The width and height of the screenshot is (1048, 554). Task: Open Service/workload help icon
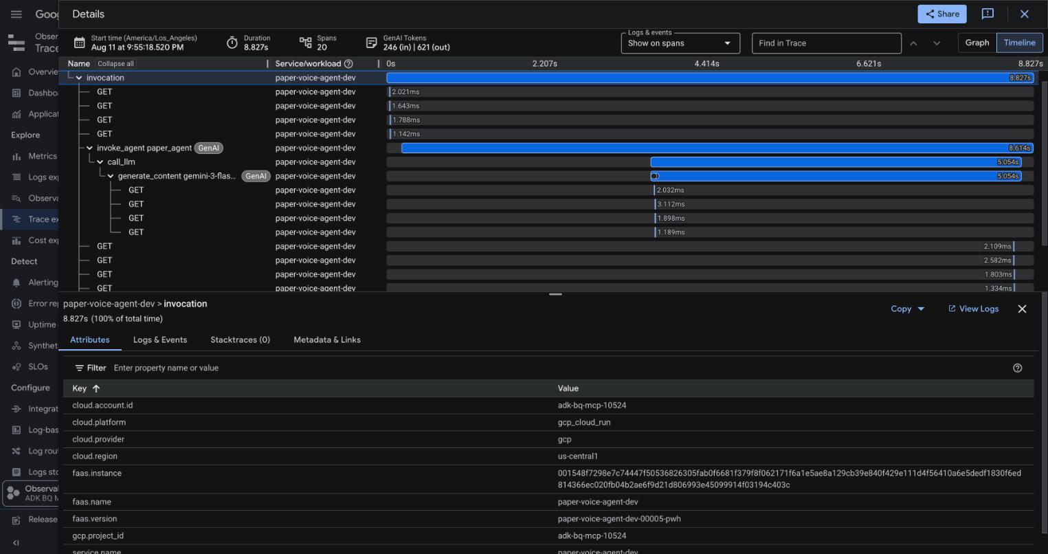[348, 64]
